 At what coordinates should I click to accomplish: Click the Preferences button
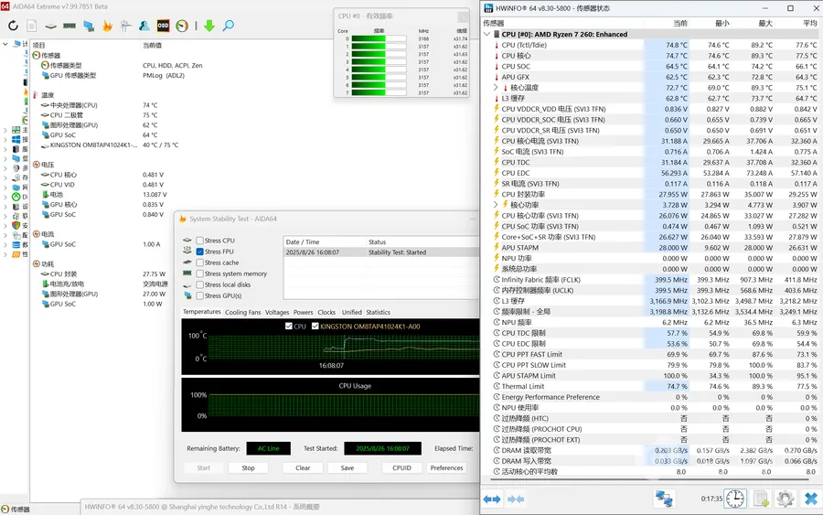[x=446, y=467]
